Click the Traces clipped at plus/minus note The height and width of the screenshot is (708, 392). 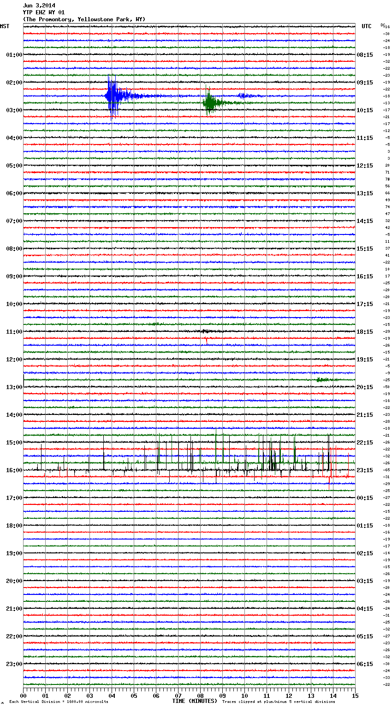(279, 702)
